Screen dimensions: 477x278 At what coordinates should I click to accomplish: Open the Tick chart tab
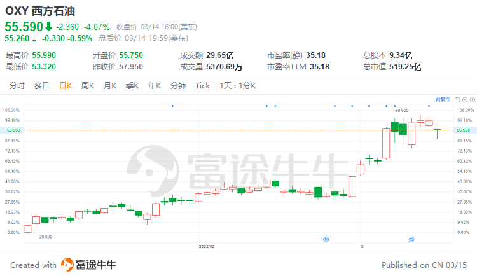point(202,86)
